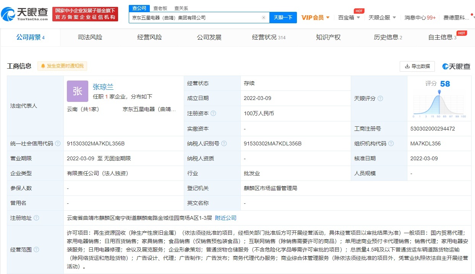Screen dimensions: 475x274
Task: Select the 注册资本 value 100万人民币
Action: pyautogui.click(x=259, y=113)
